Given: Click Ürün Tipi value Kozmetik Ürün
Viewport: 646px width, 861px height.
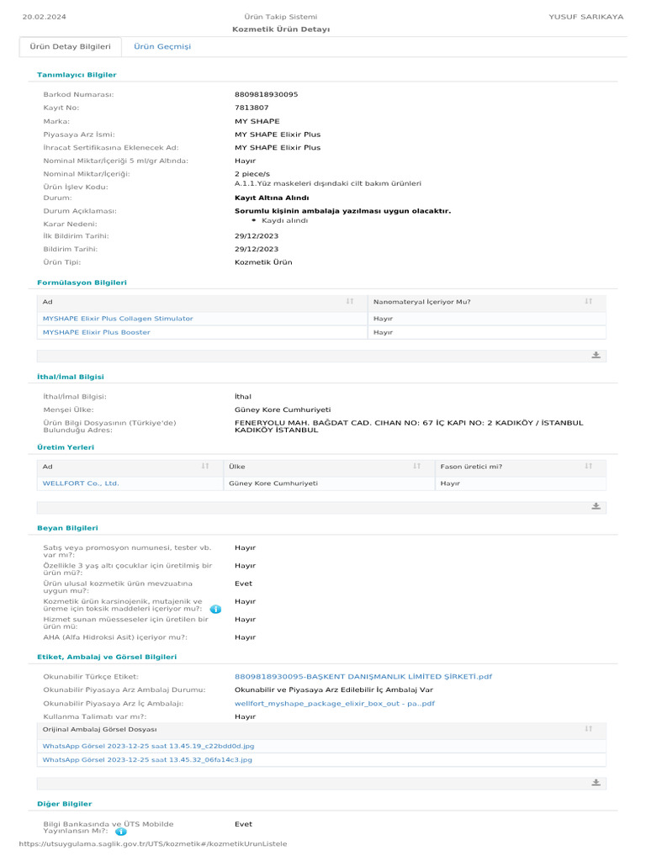Looking at the screenshot, I should click(x=263, y=262).
